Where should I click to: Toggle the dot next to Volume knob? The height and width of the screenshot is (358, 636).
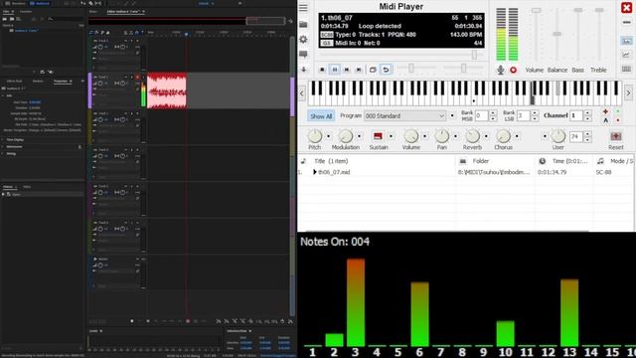point(425,136)
